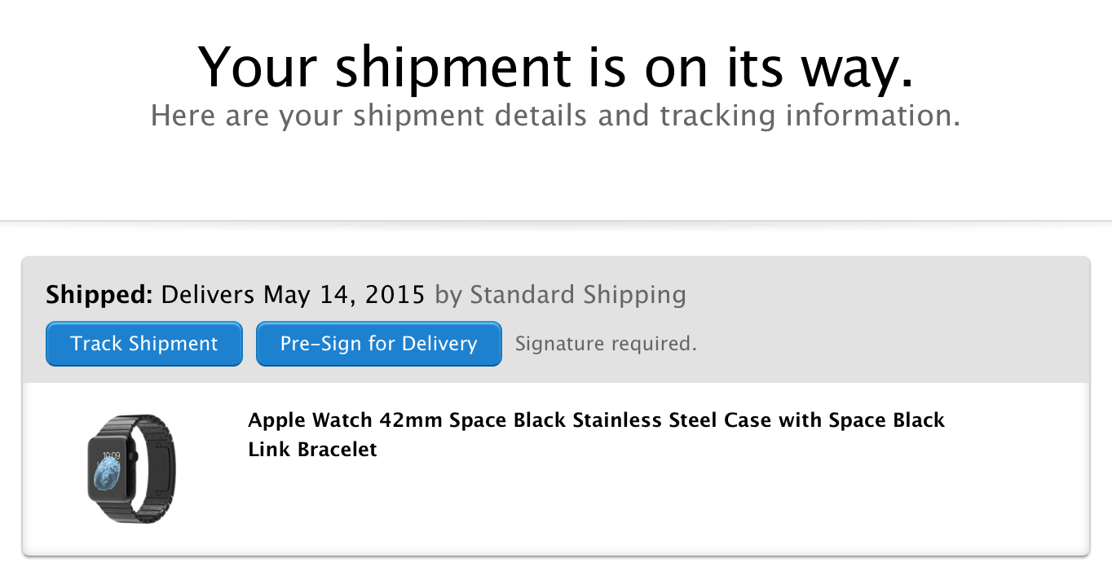Open the Apple Watch product thumbnail
The image size is (1112, 580).
(x=131, y=468)
